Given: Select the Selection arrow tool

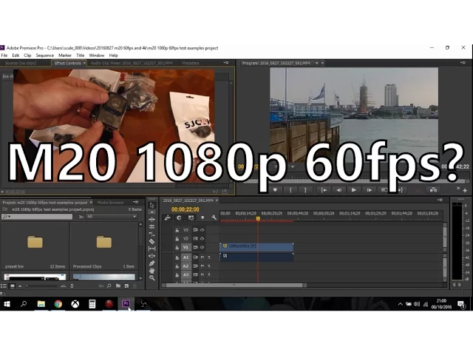Looking at the screenshot, I should (152, 206).
